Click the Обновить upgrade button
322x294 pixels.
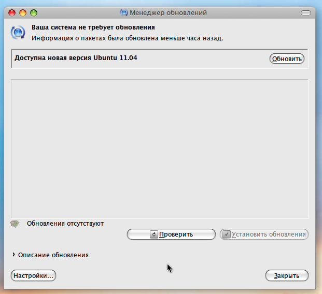point(287,58)
